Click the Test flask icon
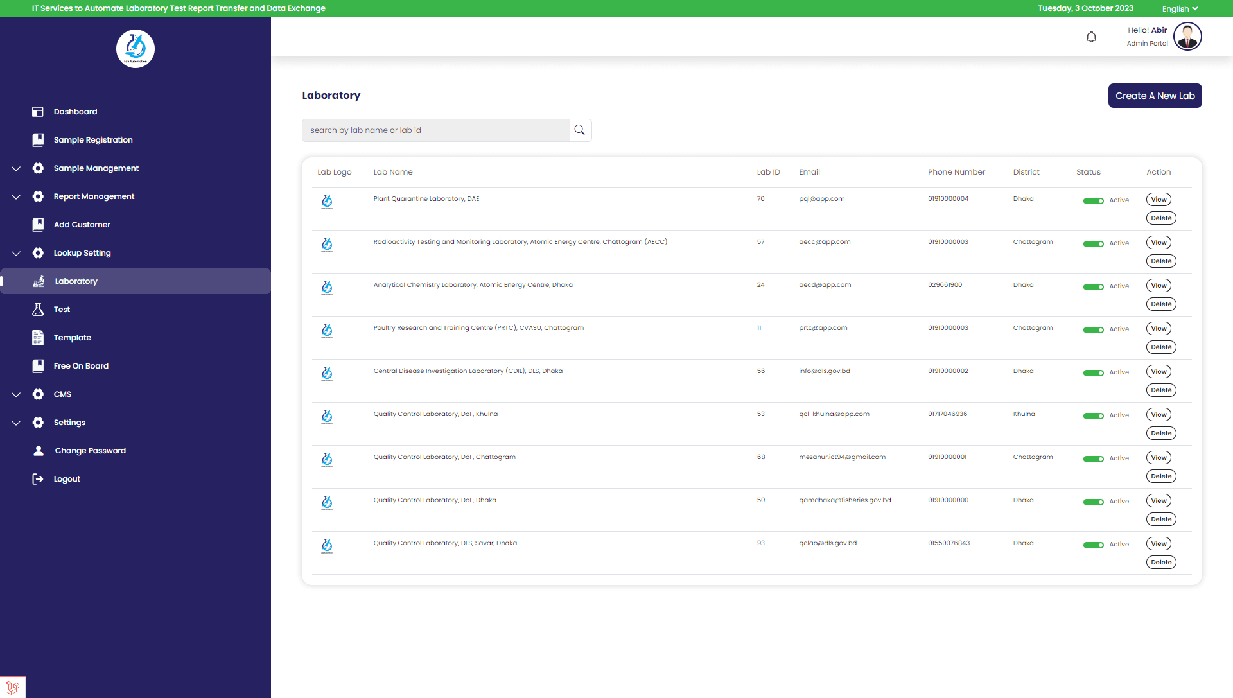1233x698 pixels. pos(38,310)
